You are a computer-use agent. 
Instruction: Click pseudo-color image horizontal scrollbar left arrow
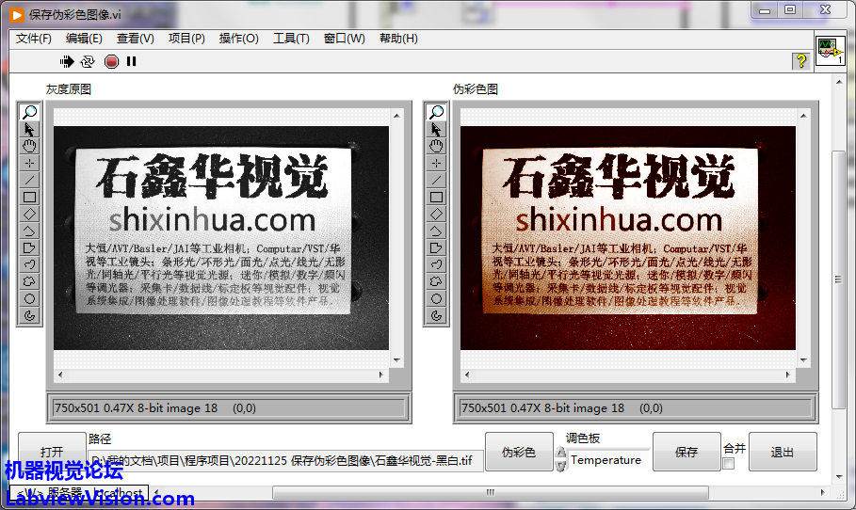pyautogui.click(x=467, y=375)
